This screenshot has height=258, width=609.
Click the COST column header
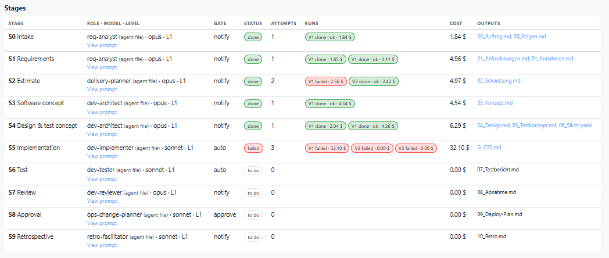[456, 23]
